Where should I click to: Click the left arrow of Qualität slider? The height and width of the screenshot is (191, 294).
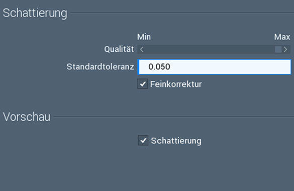pyautogui.click(x=142, y=49)
